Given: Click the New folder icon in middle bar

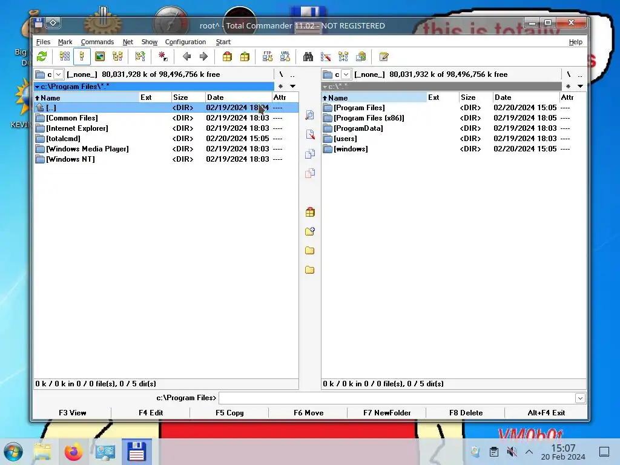Looking at the screenshot, I should click(x=310, y=231).
